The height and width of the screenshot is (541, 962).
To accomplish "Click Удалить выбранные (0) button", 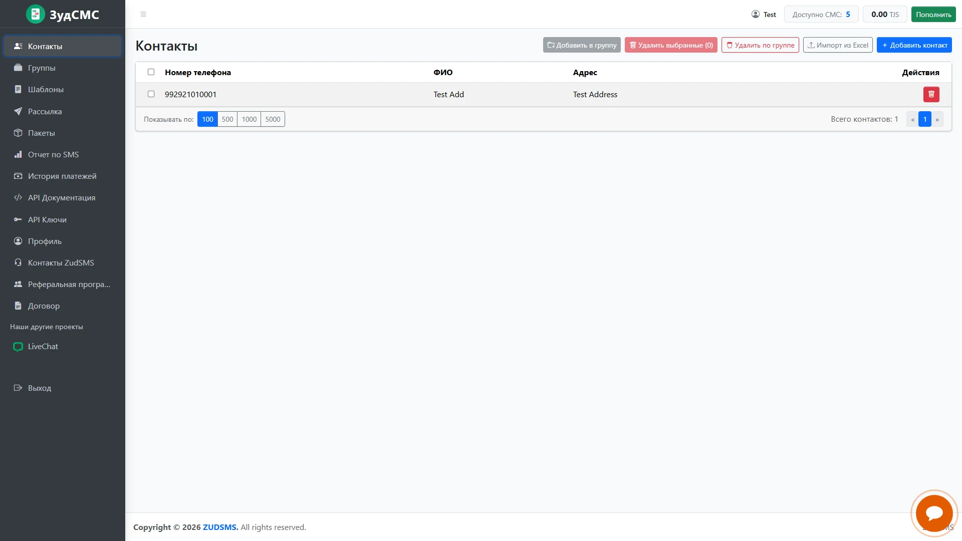I will pyautogui.click(x=671, y=45).
